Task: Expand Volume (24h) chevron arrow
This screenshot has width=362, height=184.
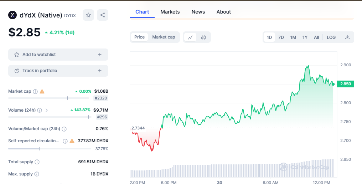Action: tap(47, 110)
